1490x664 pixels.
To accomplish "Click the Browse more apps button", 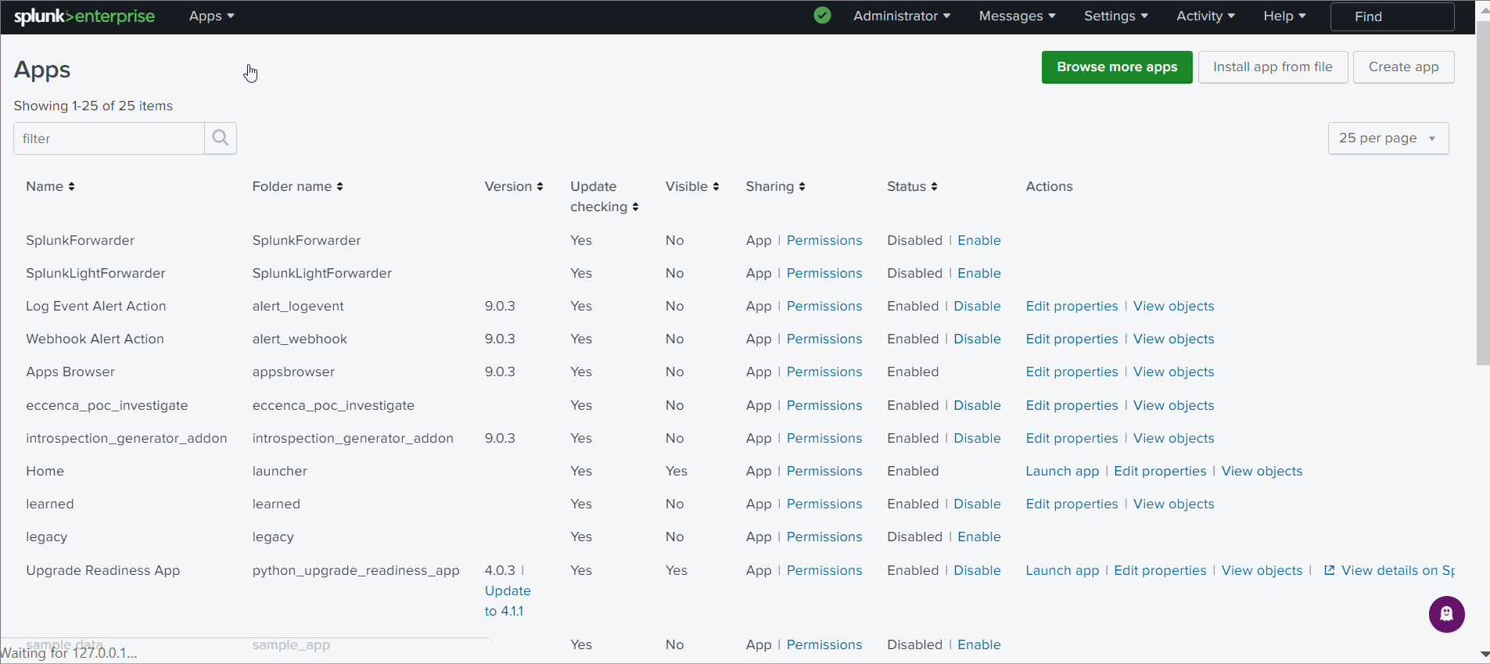I will point(1116,67).
